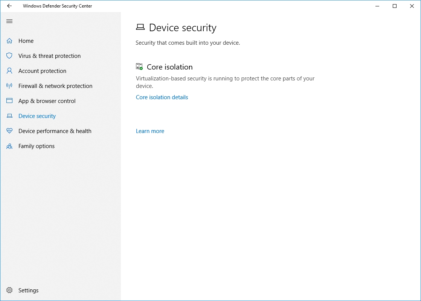Image resolution: width=421 pixels, height=301 pixels.
Task: Click the Firewall & network antenna icon
Action: tap(9, 86)
